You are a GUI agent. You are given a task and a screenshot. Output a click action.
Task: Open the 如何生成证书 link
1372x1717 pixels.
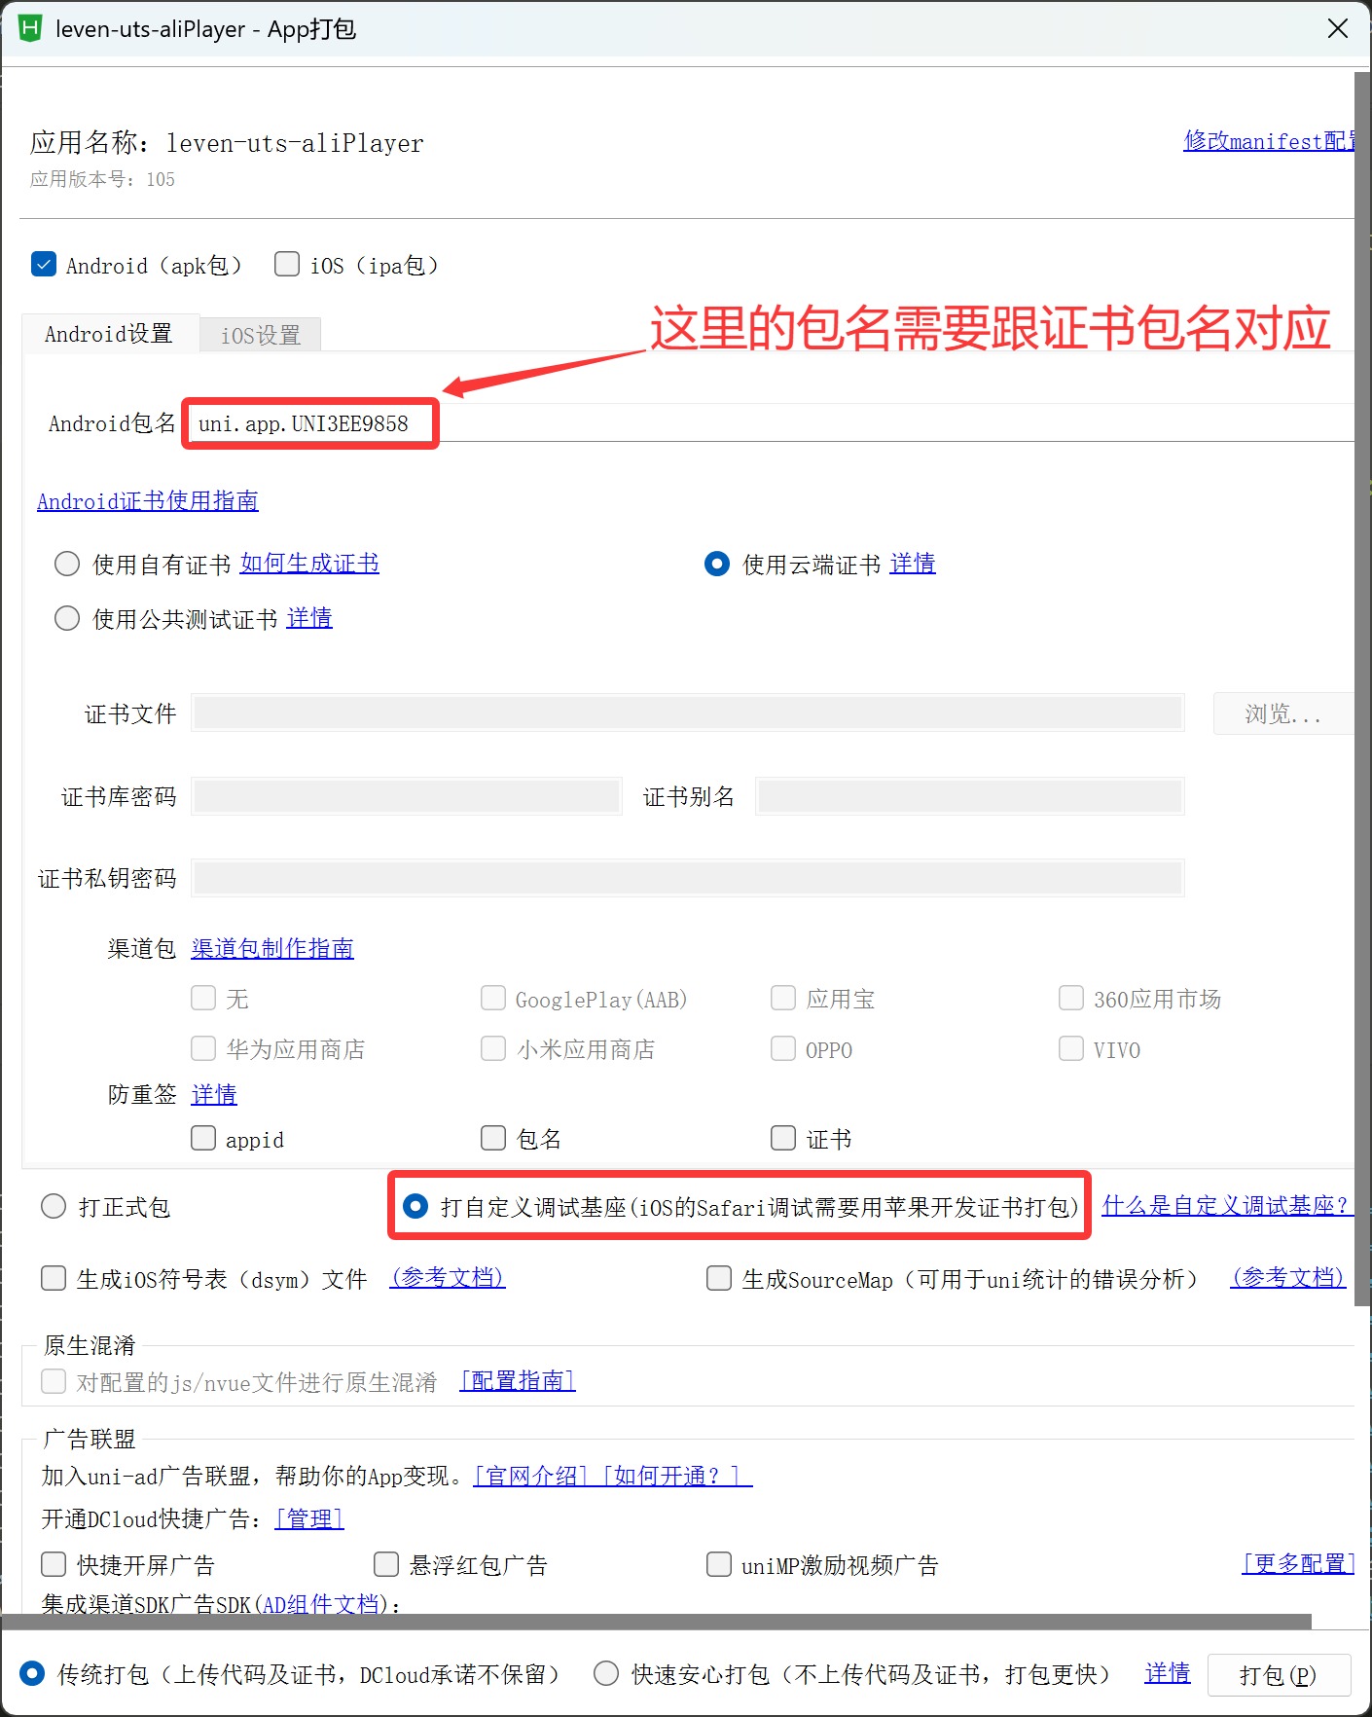coord(309,564)
